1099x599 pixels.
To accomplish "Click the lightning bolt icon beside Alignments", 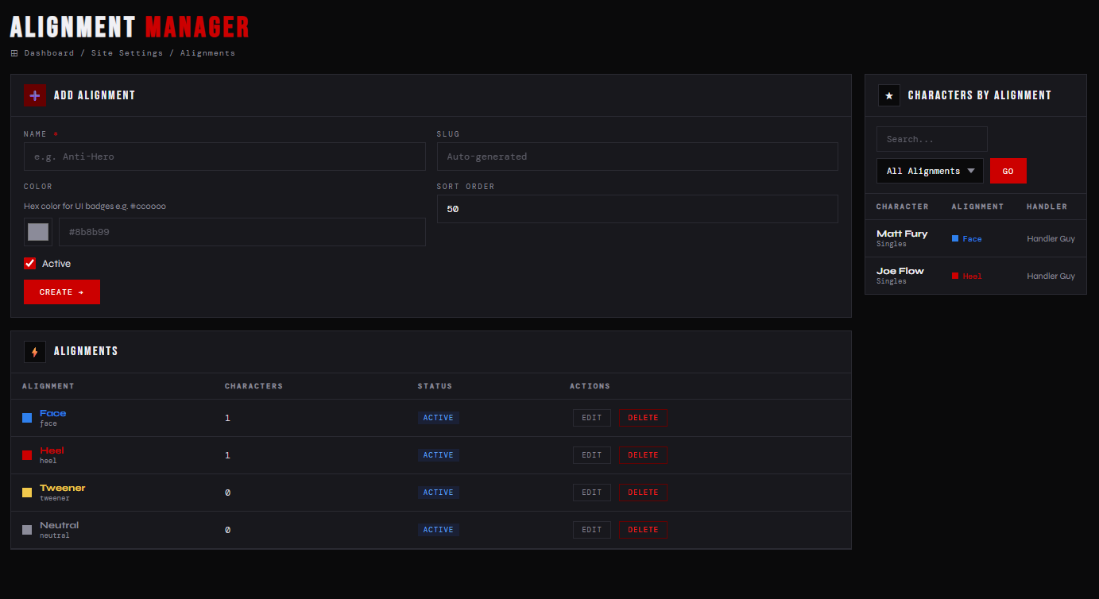I will (x=35, y=351).
